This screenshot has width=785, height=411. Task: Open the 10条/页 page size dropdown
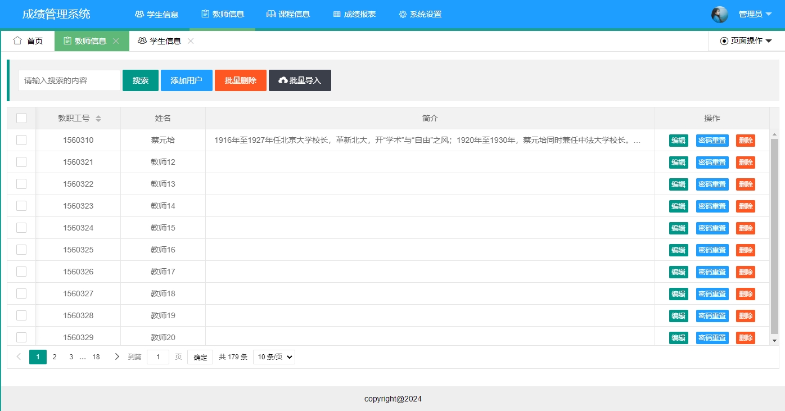274,356
